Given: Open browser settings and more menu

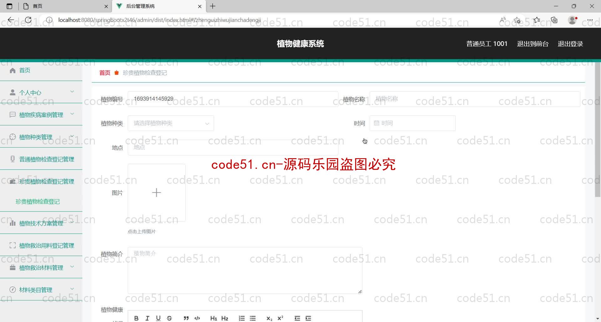Looking at the screenshot, I should [x=590, y=20].
